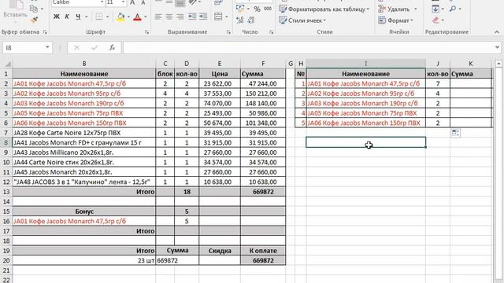504x283 pixels.
Task: Apply red font color button
Action: point(137,17)
